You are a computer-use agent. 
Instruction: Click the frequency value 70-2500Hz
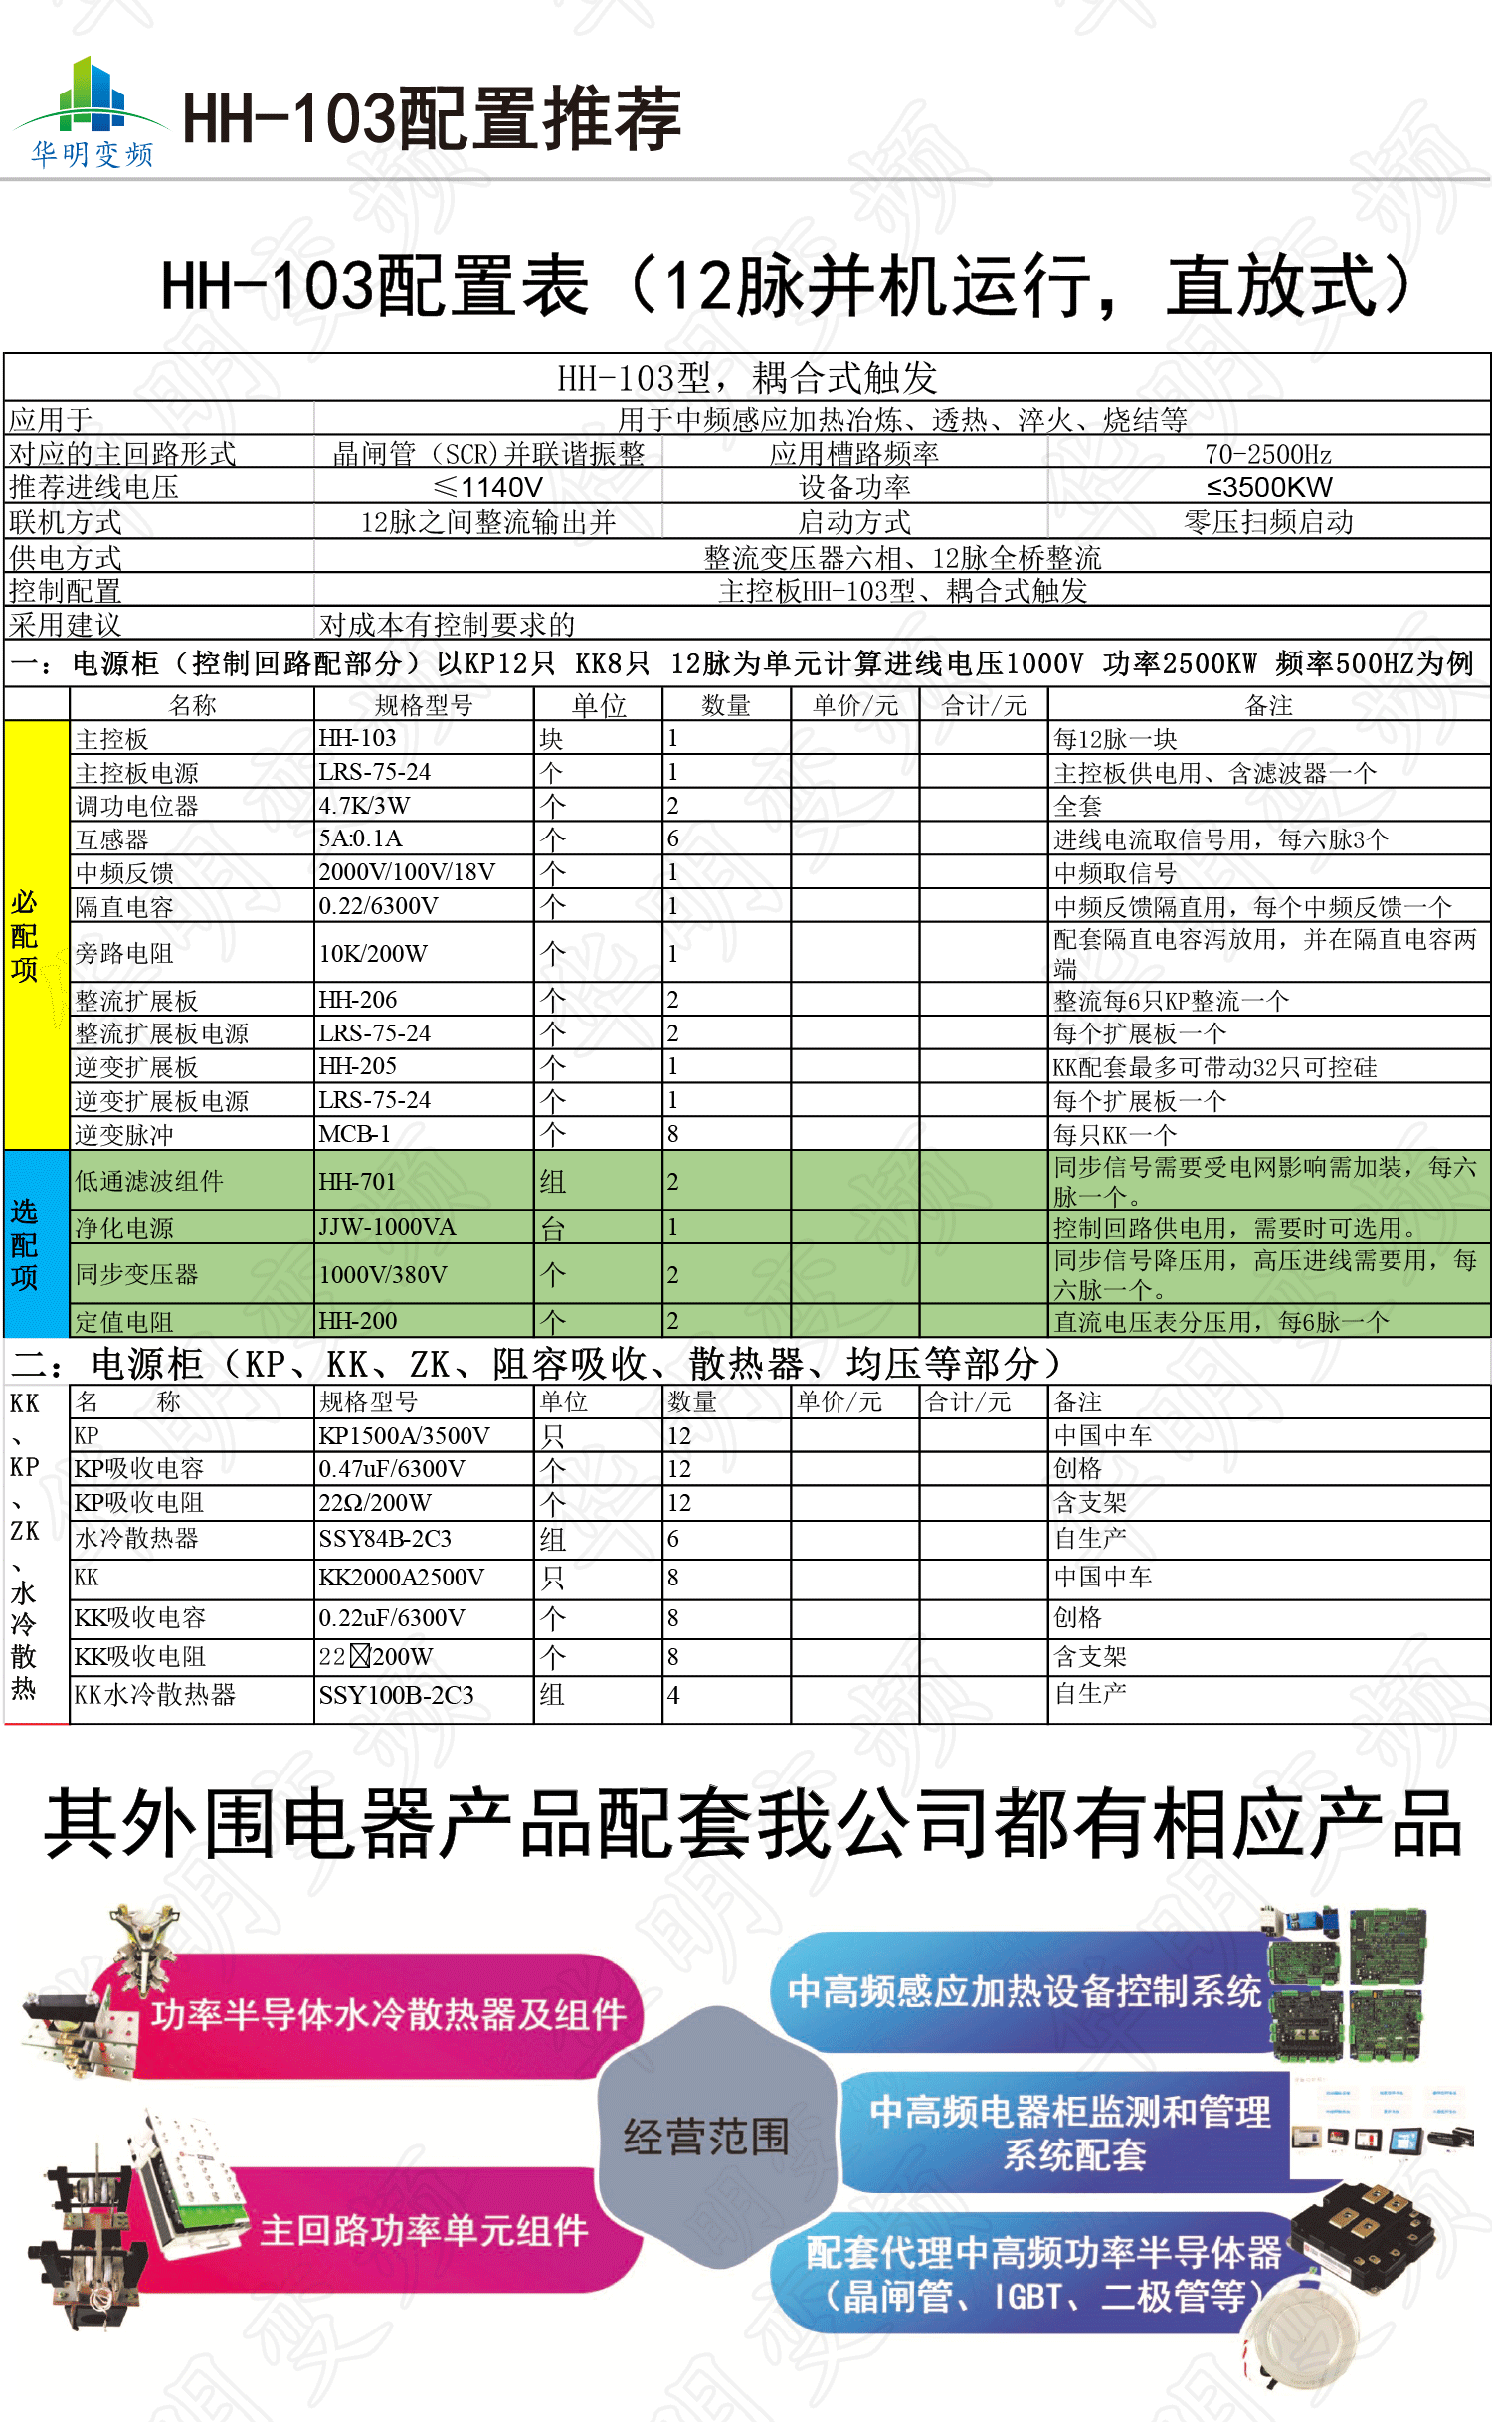point(1268,454)
